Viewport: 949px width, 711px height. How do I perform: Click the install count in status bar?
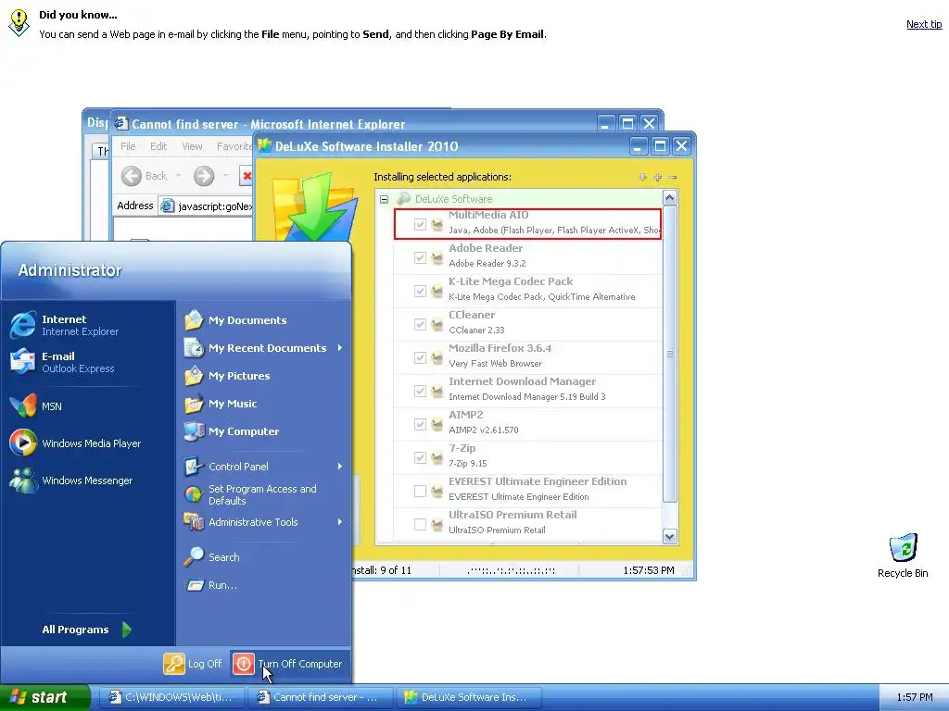[382, 570]
